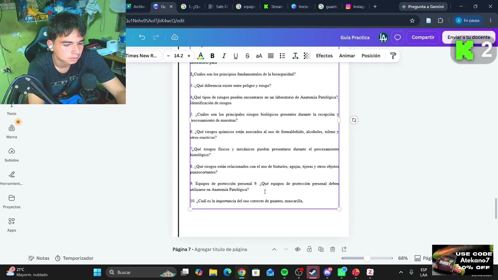
Task: Open the Times New Roman font dropdown
Action: (x=142, y=56)
